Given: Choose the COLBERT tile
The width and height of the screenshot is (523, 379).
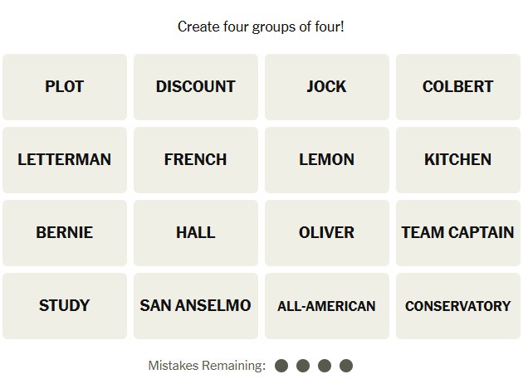Looking at the screenshot, I should tap(458, 87).
